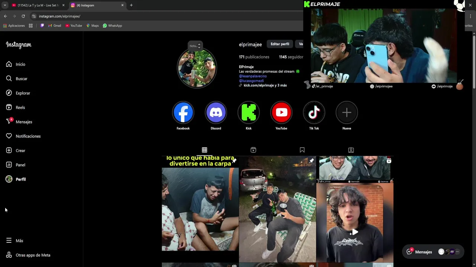Open the Kick story highlight

coord(248,112)
